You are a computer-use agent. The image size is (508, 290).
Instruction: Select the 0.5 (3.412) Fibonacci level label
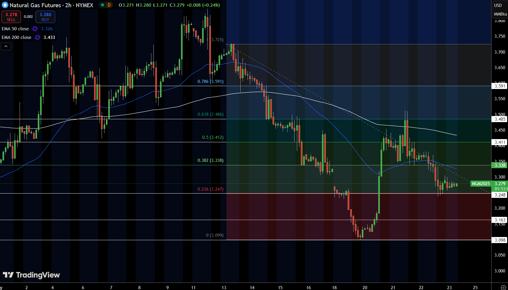pyautogui.click(x=213, y=137)
